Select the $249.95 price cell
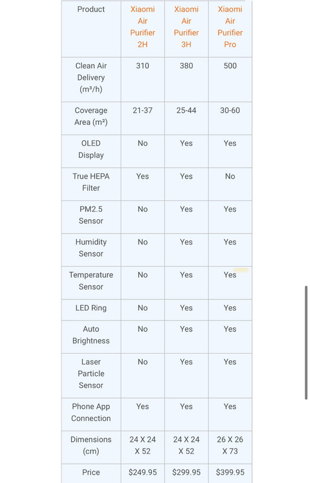This screenshot has height=483, width=310. 142,472
